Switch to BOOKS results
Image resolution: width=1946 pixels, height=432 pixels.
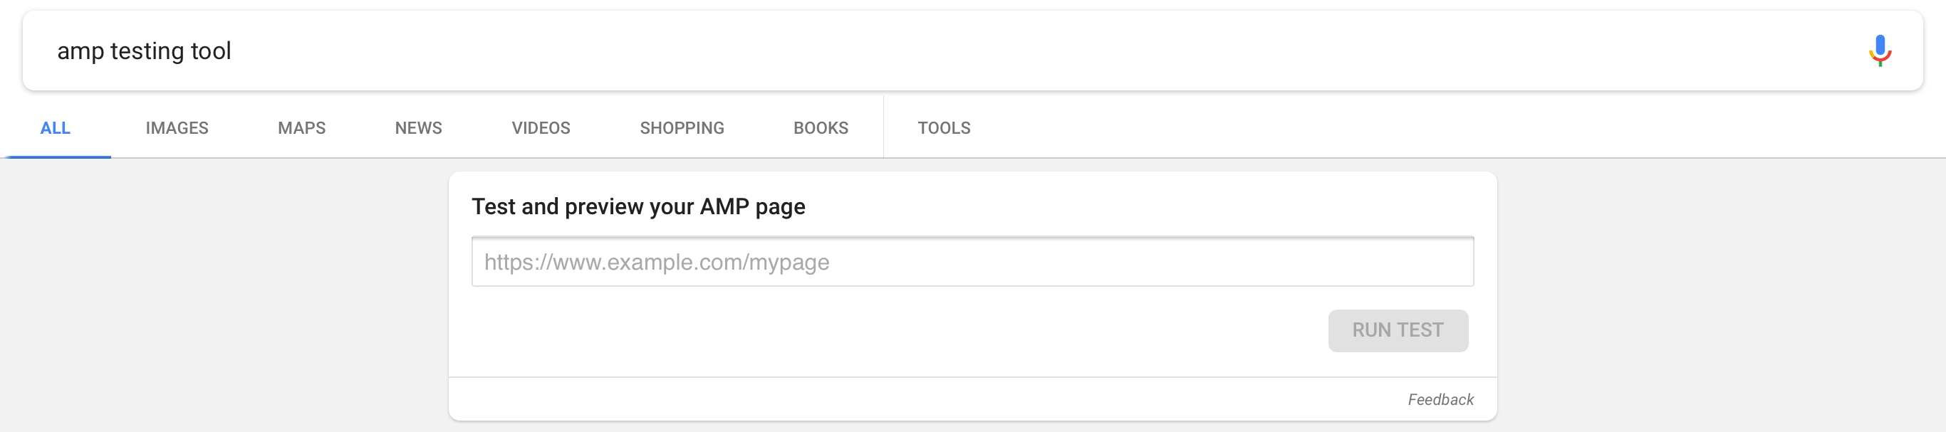[x=821, y=127]
